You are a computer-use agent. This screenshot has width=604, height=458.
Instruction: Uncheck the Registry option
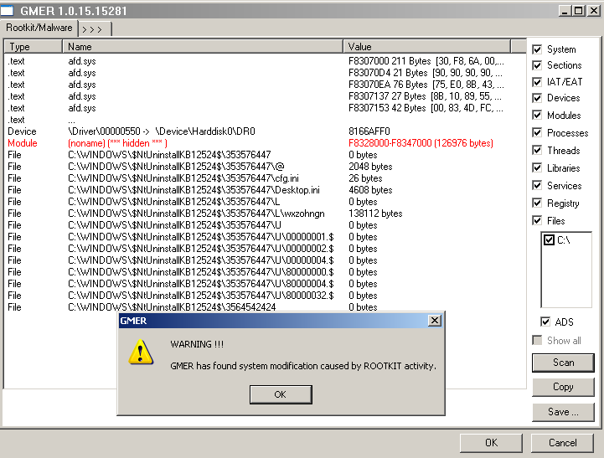click(537, 203)
